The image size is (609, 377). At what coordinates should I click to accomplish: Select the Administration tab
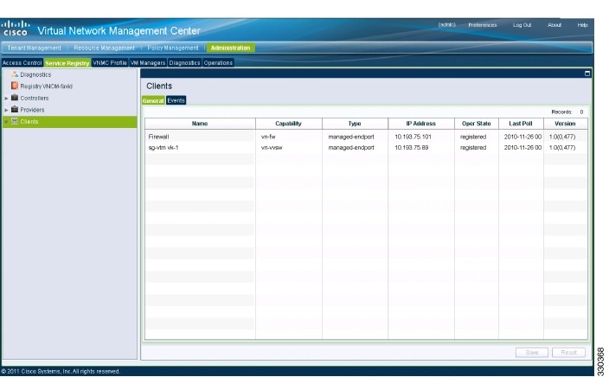(230, 48)
